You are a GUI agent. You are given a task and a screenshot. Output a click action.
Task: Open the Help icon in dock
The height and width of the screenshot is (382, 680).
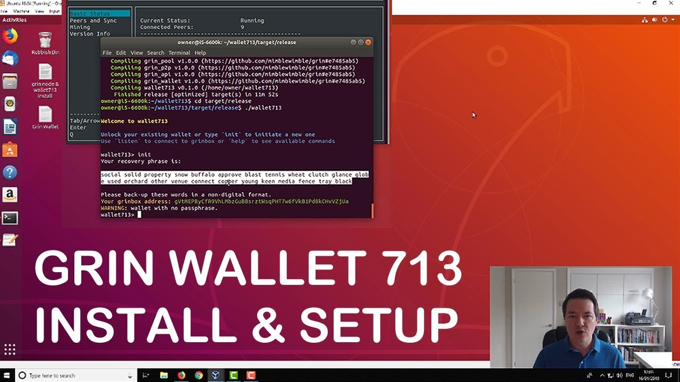(10, 172)
